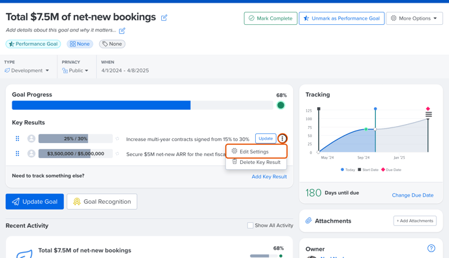The width and height of the screenshot is (449, 258).
Task: Click the edit pencil icon beside goal title
Action: coord(164,18)
